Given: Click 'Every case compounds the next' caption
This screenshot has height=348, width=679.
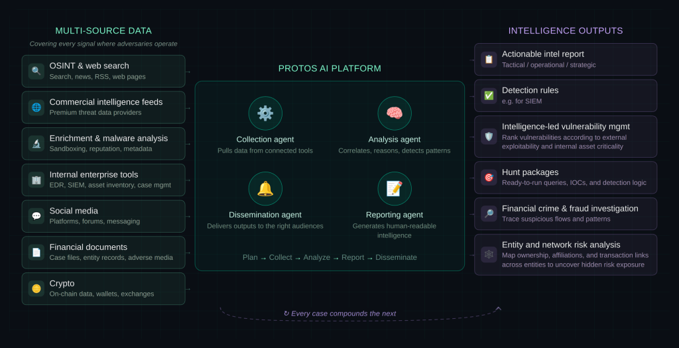Looking at the screenshot, I should point(340,314).
